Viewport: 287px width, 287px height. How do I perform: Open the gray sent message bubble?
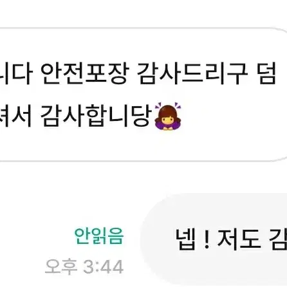214,240
